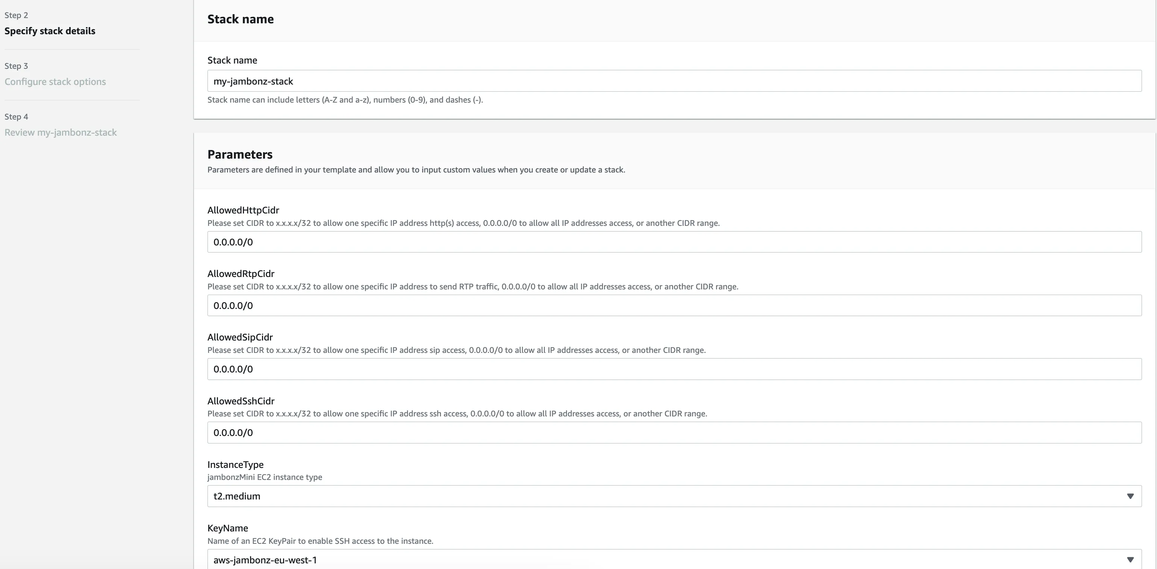Click the AllowedHttpCidr input field
The image size is (1157, 569).
[674, 242]
